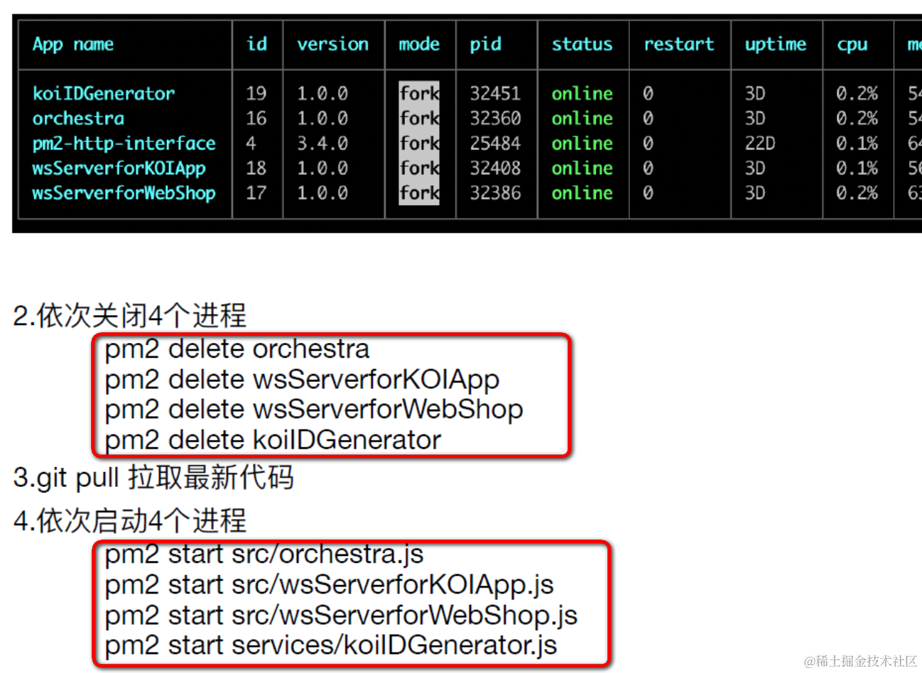
Task: Click the 0.1% cpu value of pm2-http-interface
Action: coord(857,143)
